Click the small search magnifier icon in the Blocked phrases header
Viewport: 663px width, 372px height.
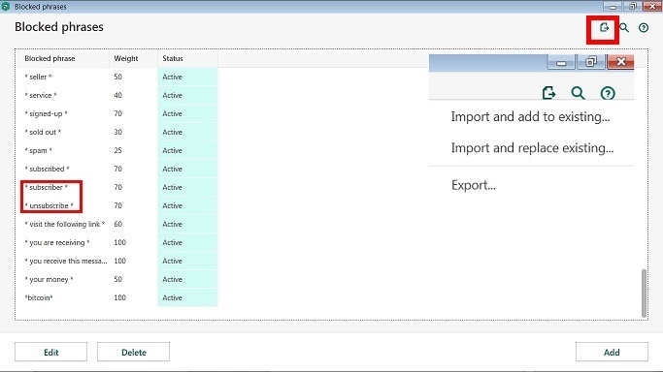(x=624, y=28)
